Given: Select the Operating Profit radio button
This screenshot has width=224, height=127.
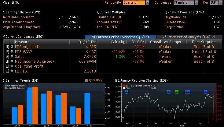Looking at the screenshot, I should click(x=12, y=66).
